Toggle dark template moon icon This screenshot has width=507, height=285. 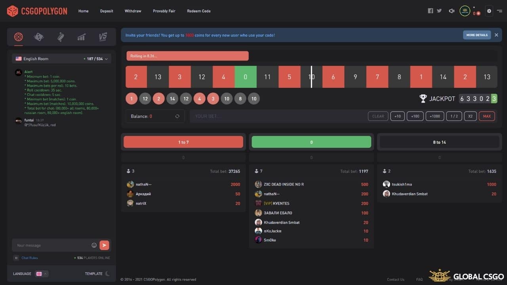107,274
